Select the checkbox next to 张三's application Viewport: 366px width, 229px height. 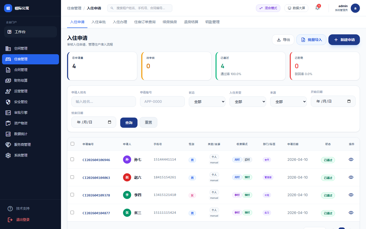coord(72,212)
